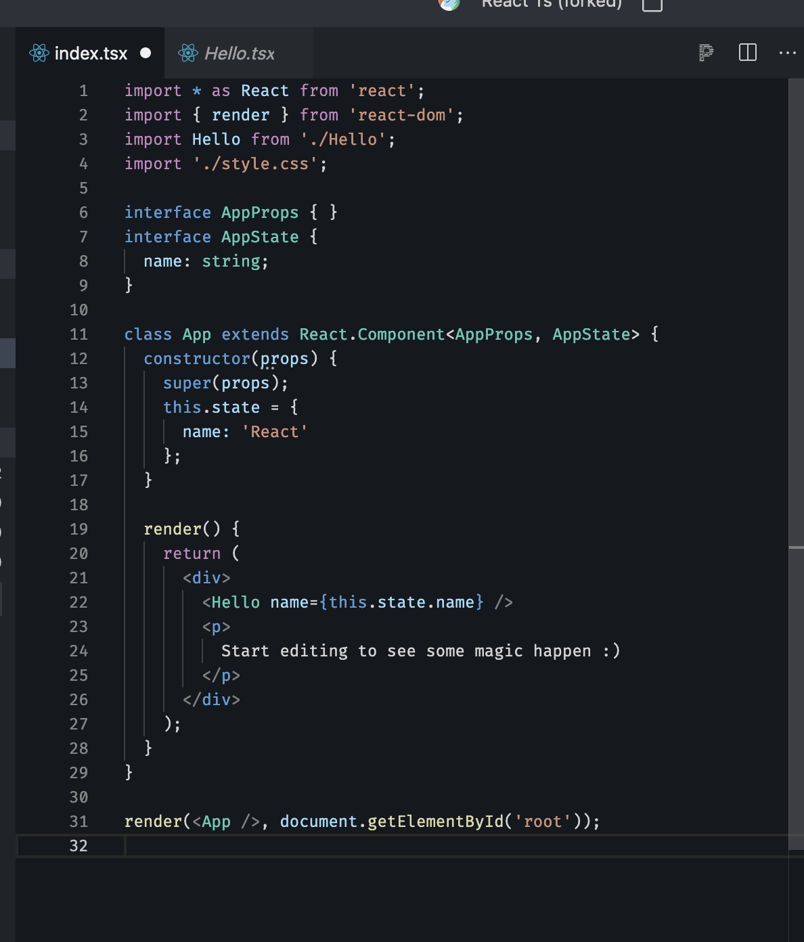Viewport: 804px width, 942px height.
Task: Click 'name: string;' on line 8
Action: 206,261
